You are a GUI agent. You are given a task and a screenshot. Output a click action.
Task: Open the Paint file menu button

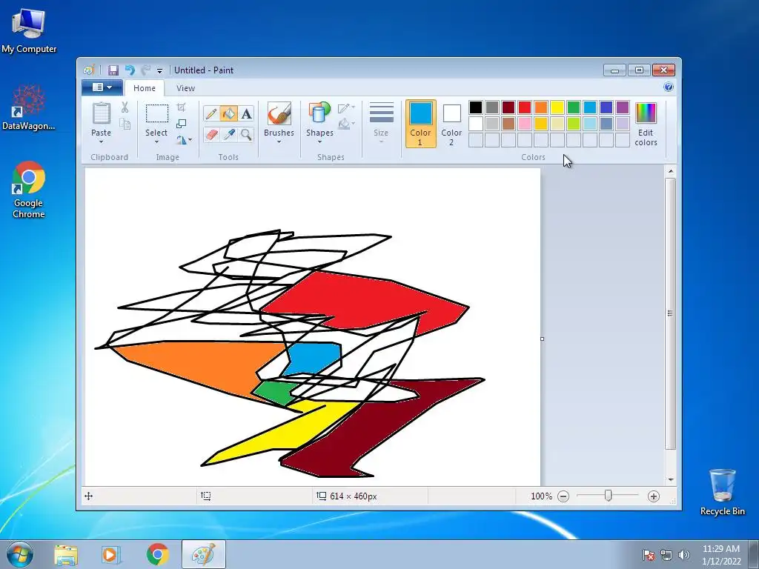click(x=102, y=87)
